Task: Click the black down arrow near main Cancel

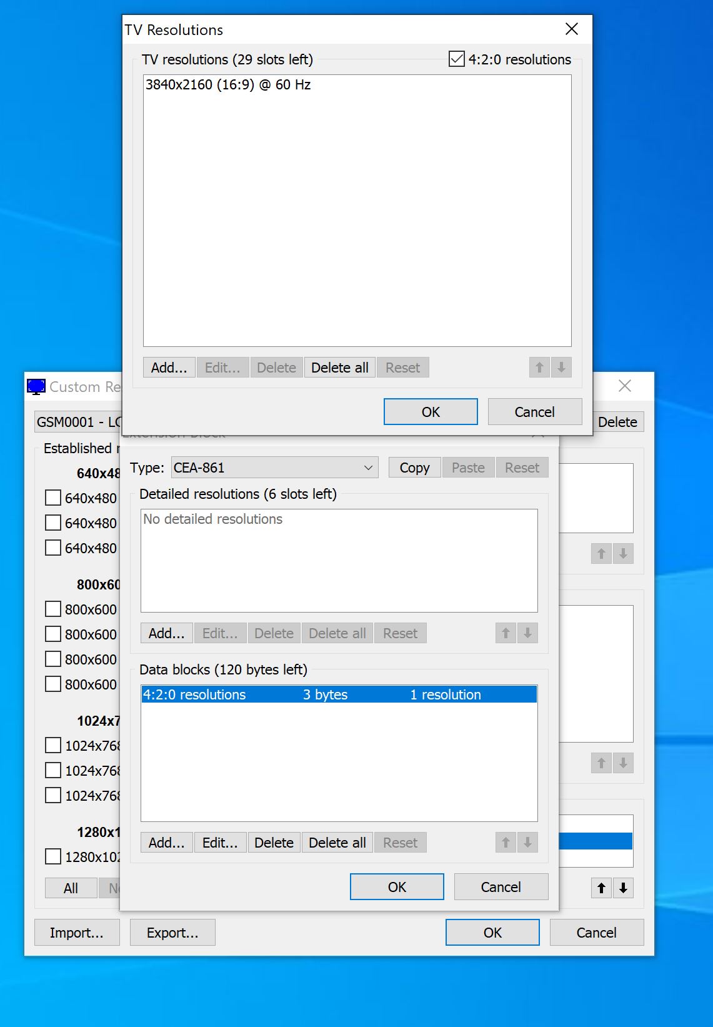Action: point(623,888)
